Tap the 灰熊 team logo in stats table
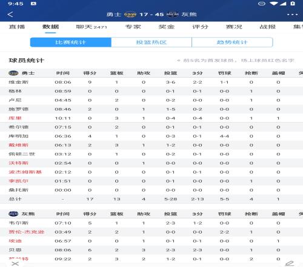The width and height of the screenshot is (303, 267). point(13,214)
